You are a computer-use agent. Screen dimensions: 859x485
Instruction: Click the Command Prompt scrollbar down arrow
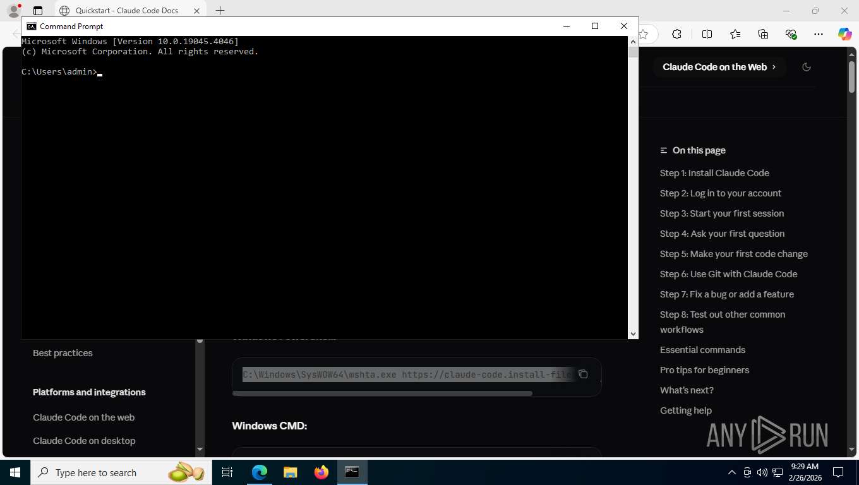[633, 334]
